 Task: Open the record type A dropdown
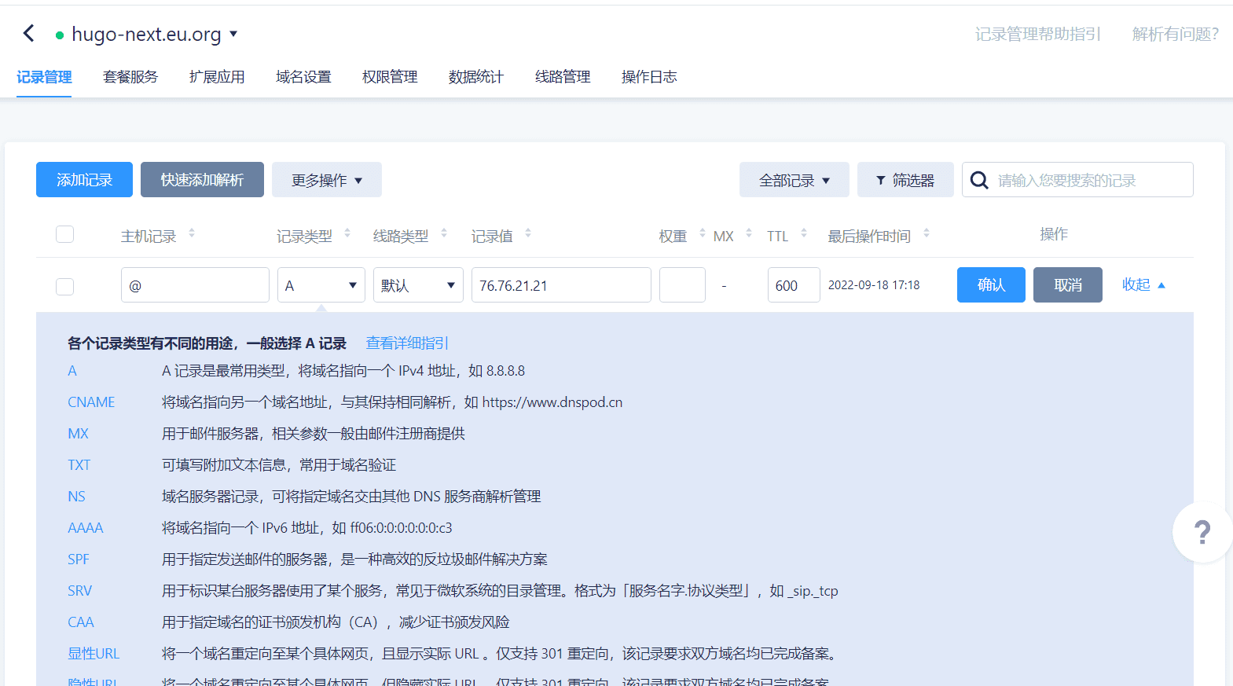[321, 285]
